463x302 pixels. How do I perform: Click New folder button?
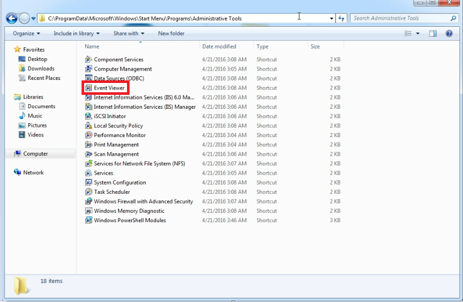coord(171,33)
